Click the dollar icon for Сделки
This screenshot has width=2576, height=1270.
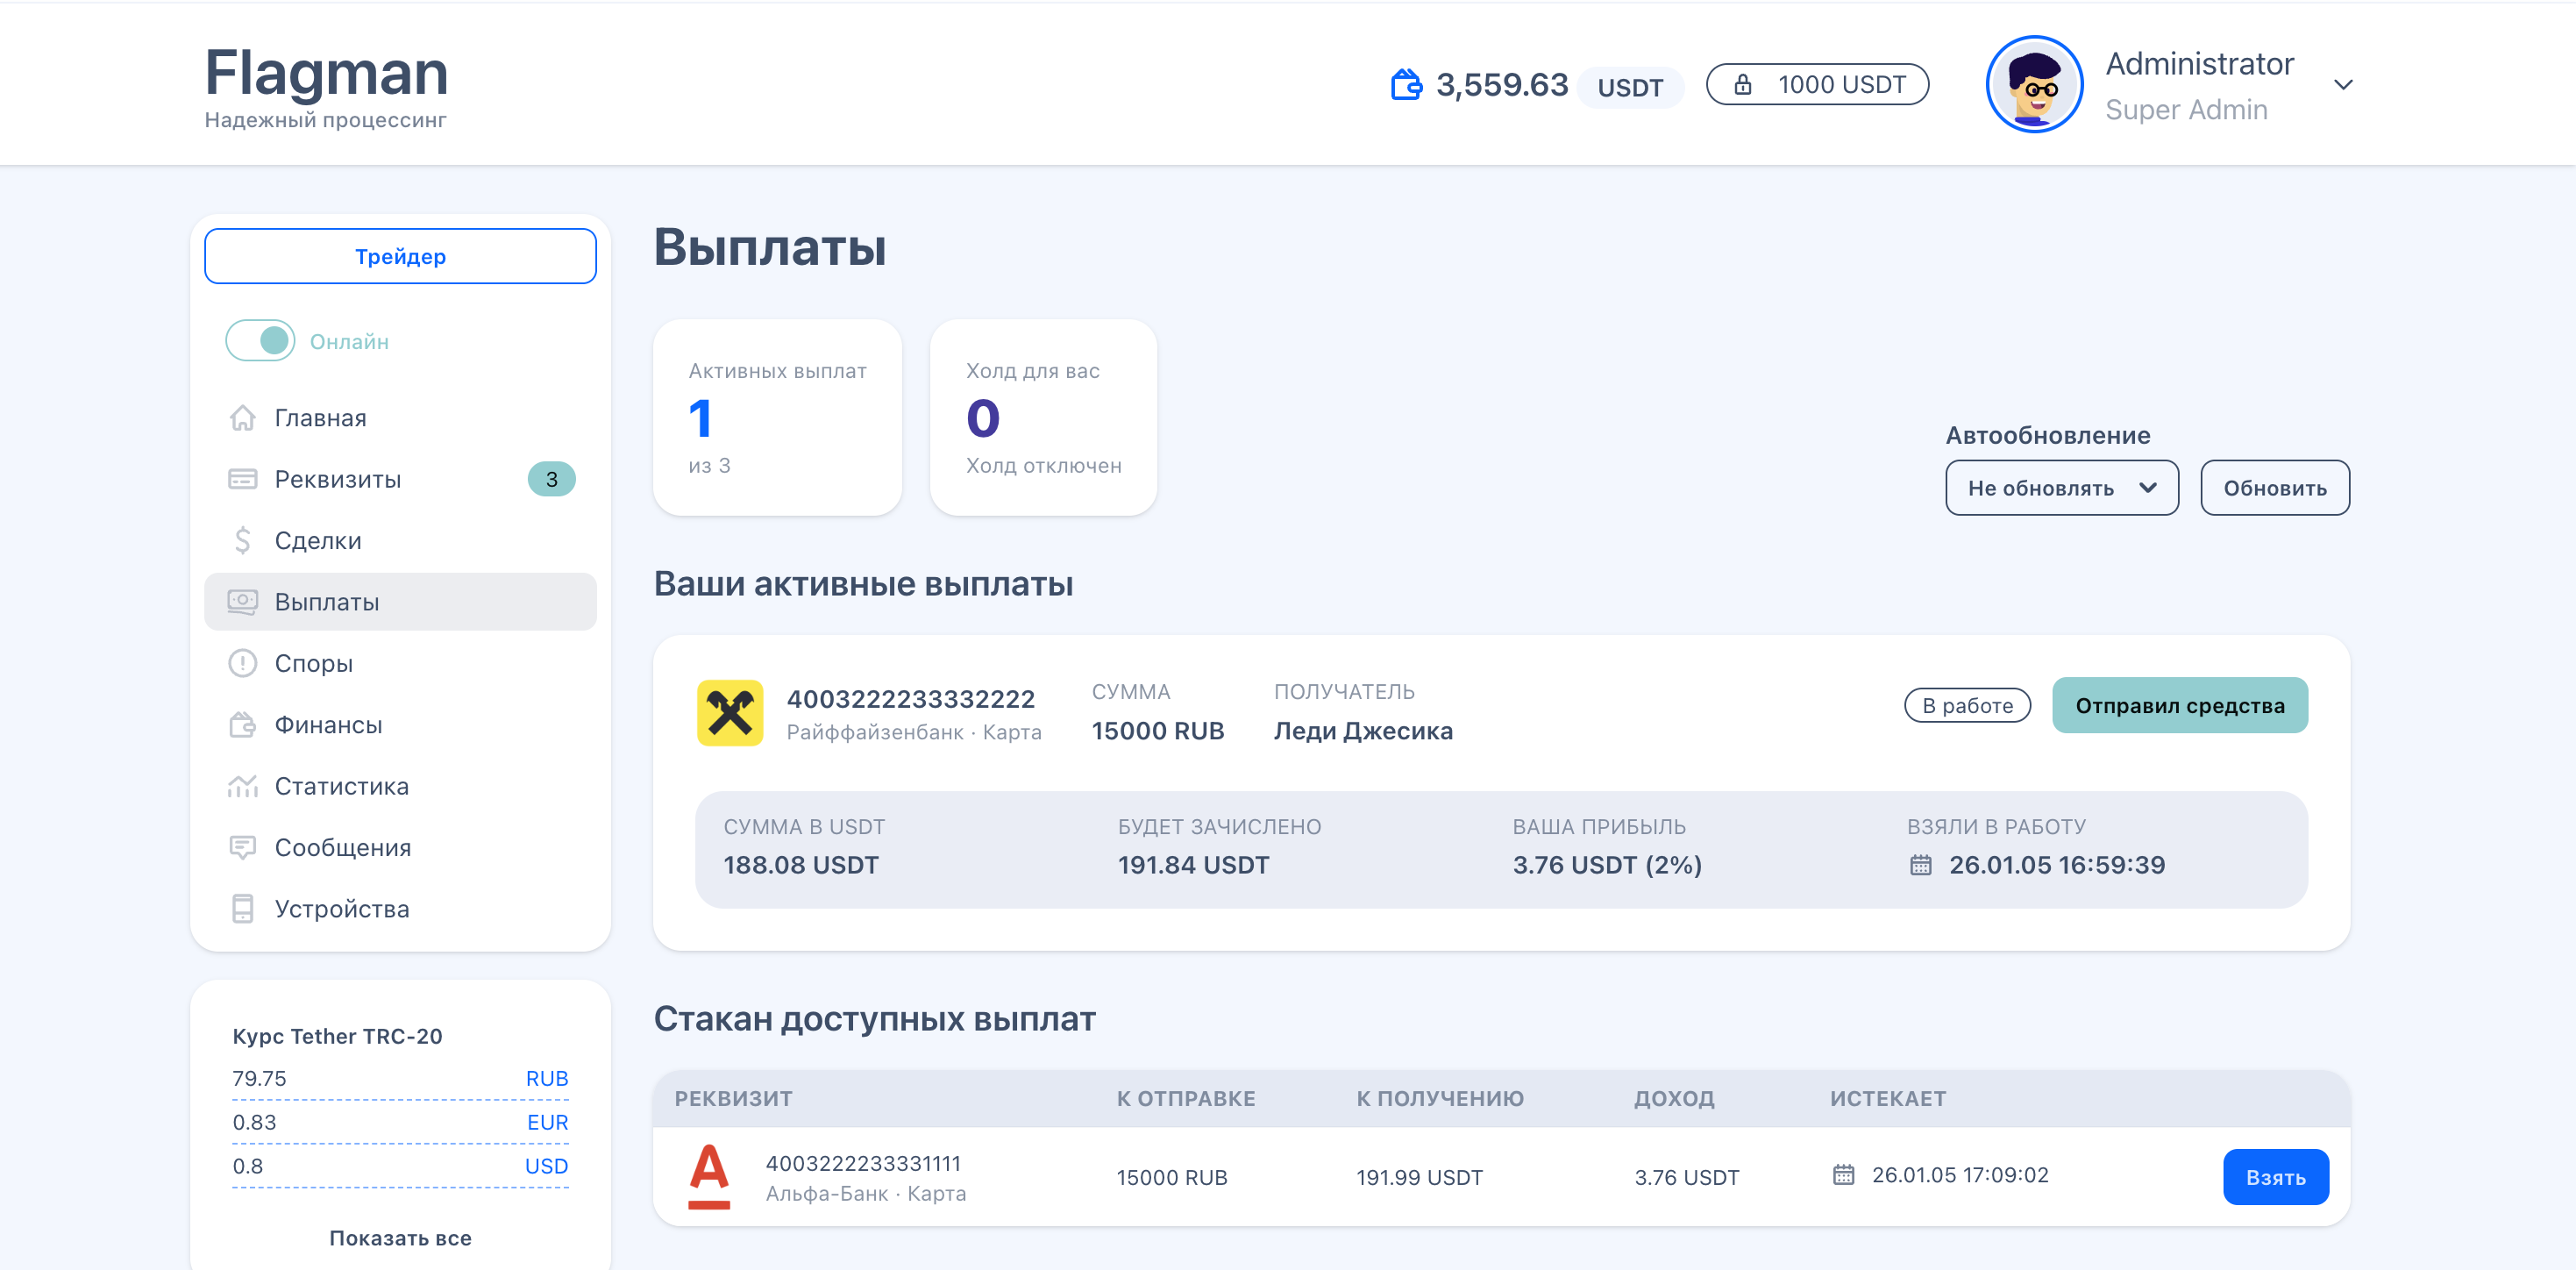[x=242, y=541]
